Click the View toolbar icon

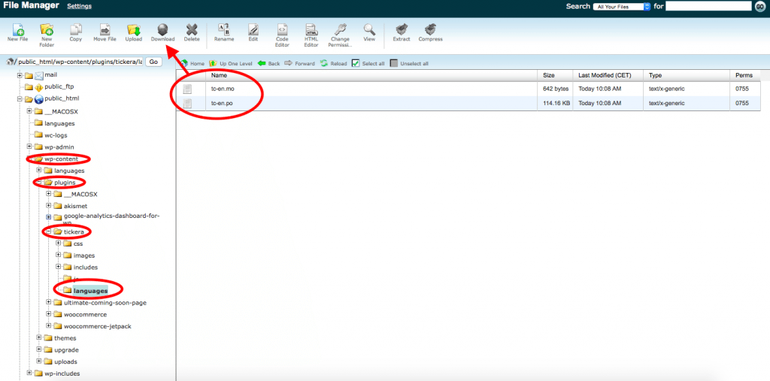click(x=369, y=32)
